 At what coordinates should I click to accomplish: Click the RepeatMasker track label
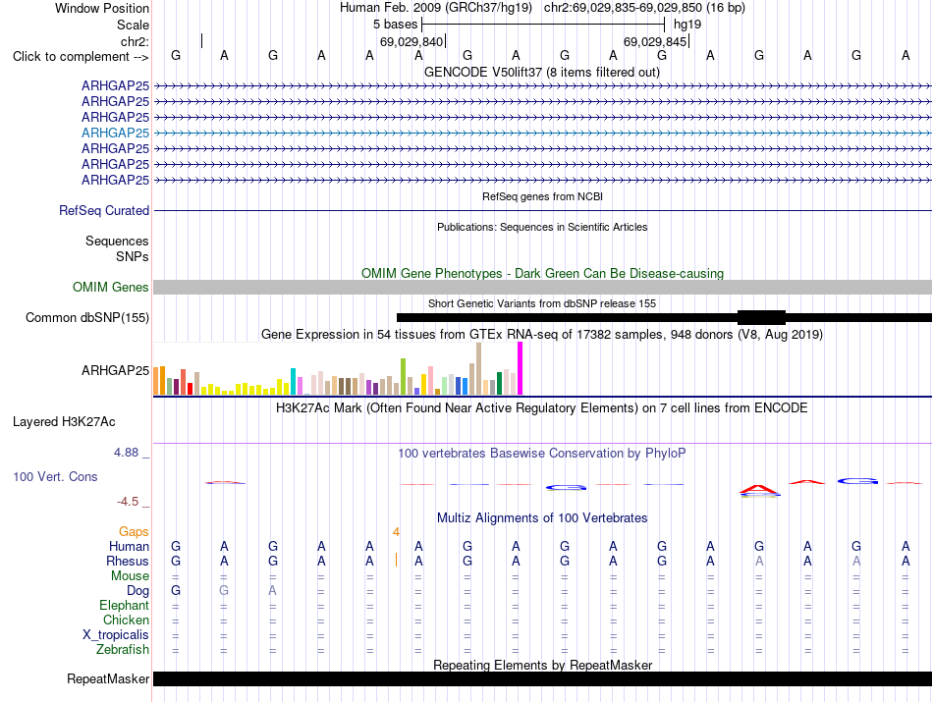[108, 678]
